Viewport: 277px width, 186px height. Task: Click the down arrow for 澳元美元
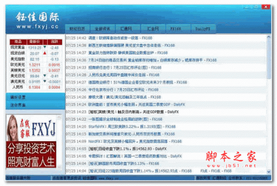point(45,81)
